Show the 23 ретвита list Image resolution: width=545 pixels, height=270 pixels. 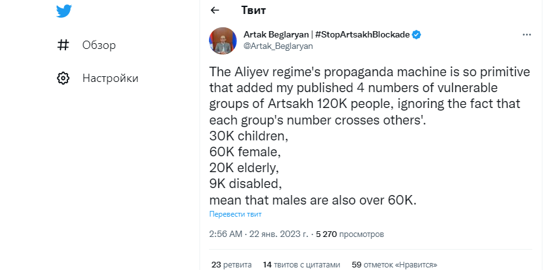[231, 264]
